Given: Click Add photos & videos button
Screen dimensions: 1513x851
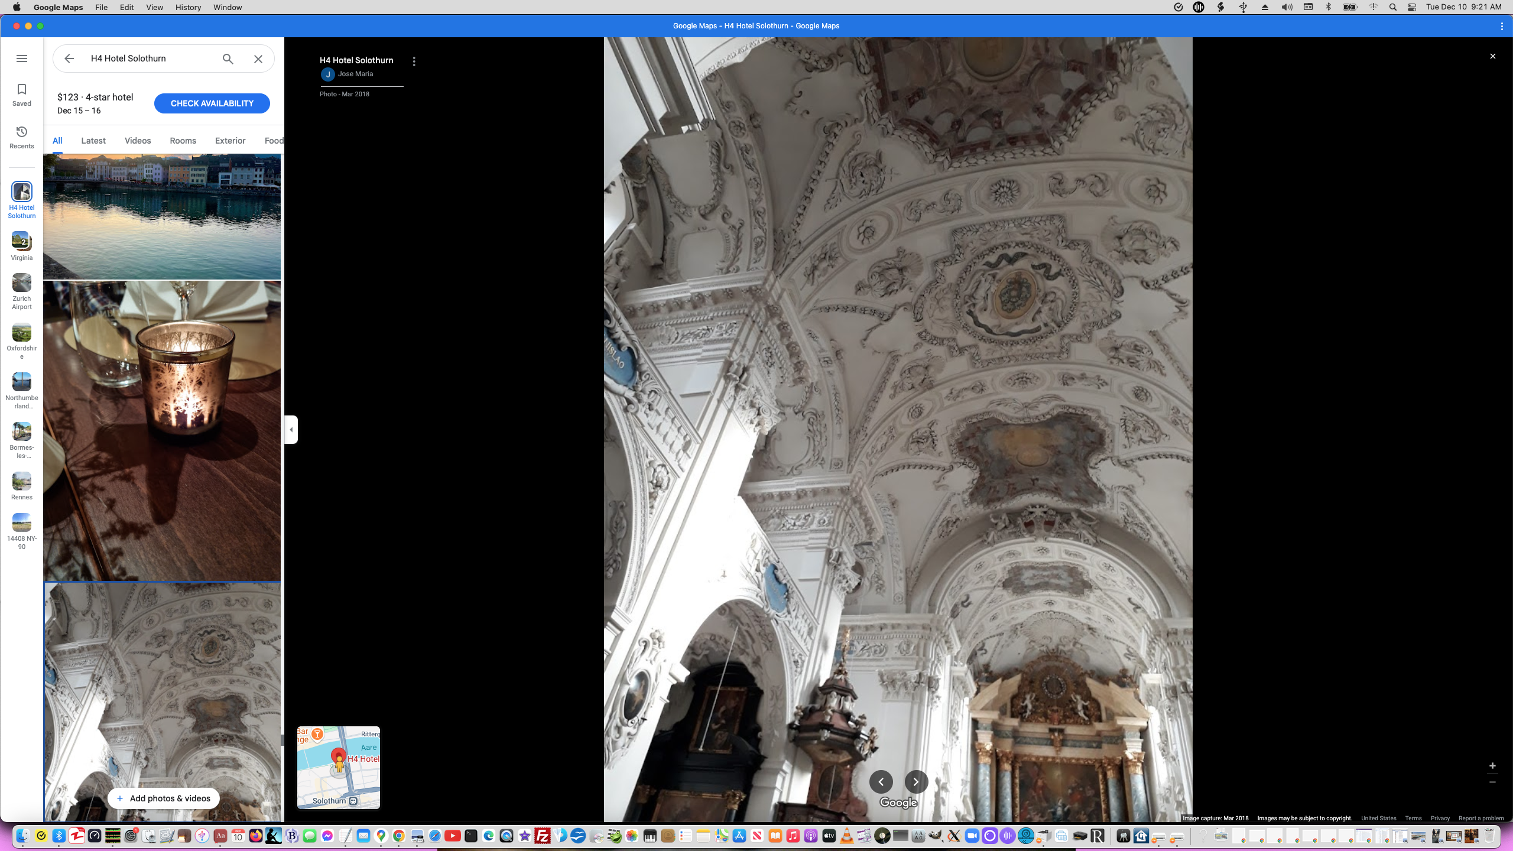Looking at the screenshot, I should [x=164, y=798].
